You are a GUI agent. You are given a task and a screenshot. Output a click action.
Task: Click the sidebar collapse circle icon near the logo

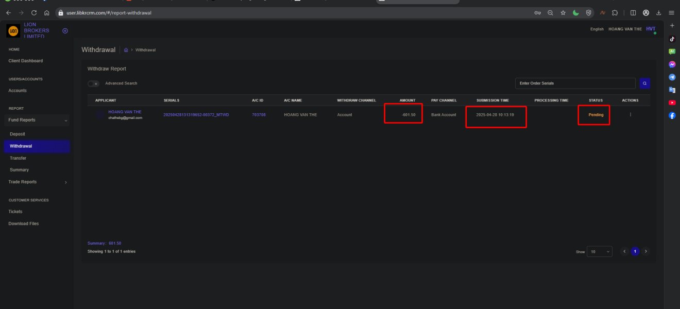pyautogui.click(x=65, y=31)
